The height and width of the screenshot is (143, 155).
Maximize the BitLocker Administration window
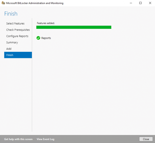tap(140, 3)
